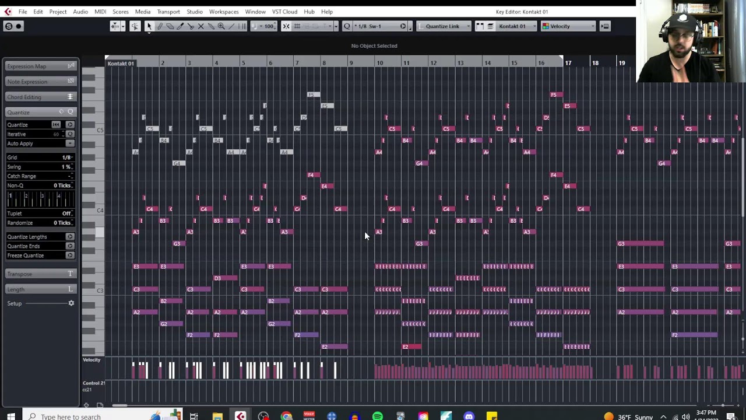Open the Event Colors Velocity dropdown

tap(568, 26)
